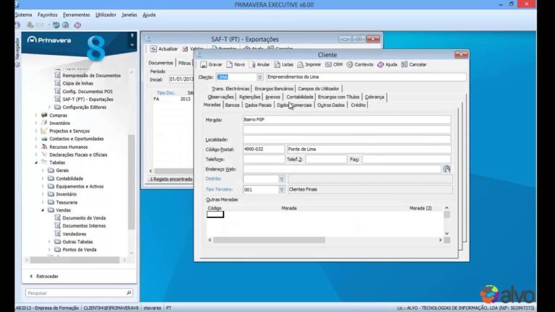Open Documentos Internos item

pyautogui.click(x=84, y=225)
